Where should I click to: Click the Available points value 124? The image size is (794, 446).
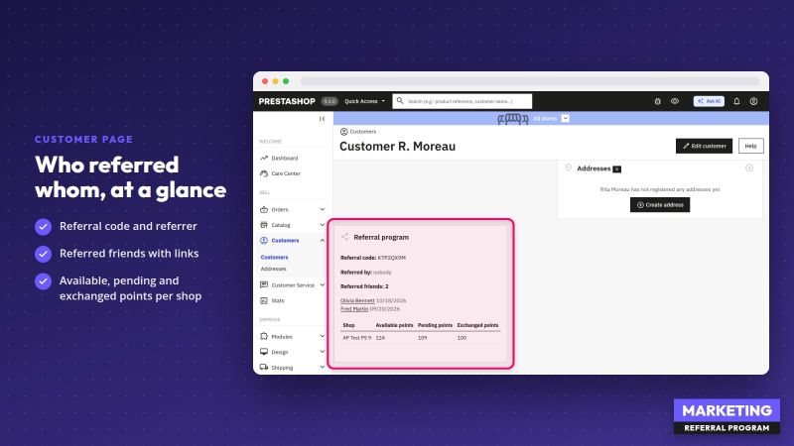coord(380,338)
